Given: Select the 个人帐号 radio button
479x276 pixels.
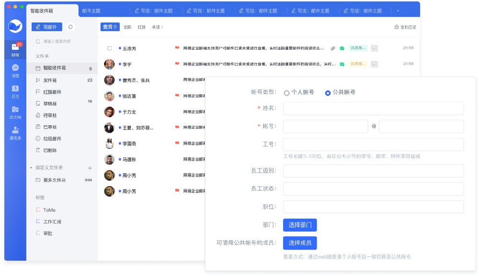Looking at the screenshot, I should [x=287, y=93].
